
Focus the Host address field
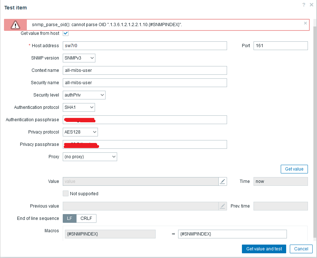pyautogui.click(x=145, y=46)
